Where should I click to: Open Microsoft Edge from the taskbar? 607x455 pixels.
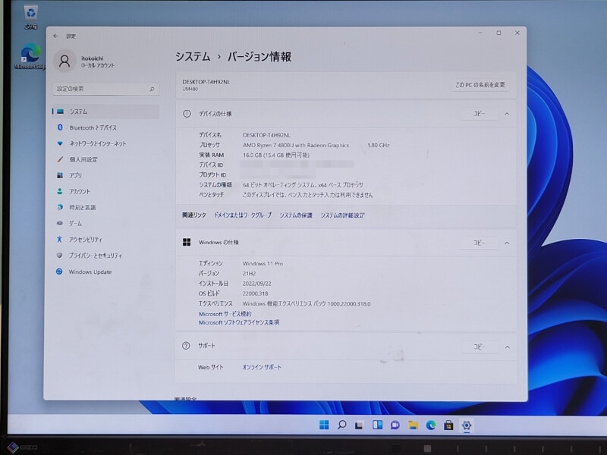click(x=430, y=426)
